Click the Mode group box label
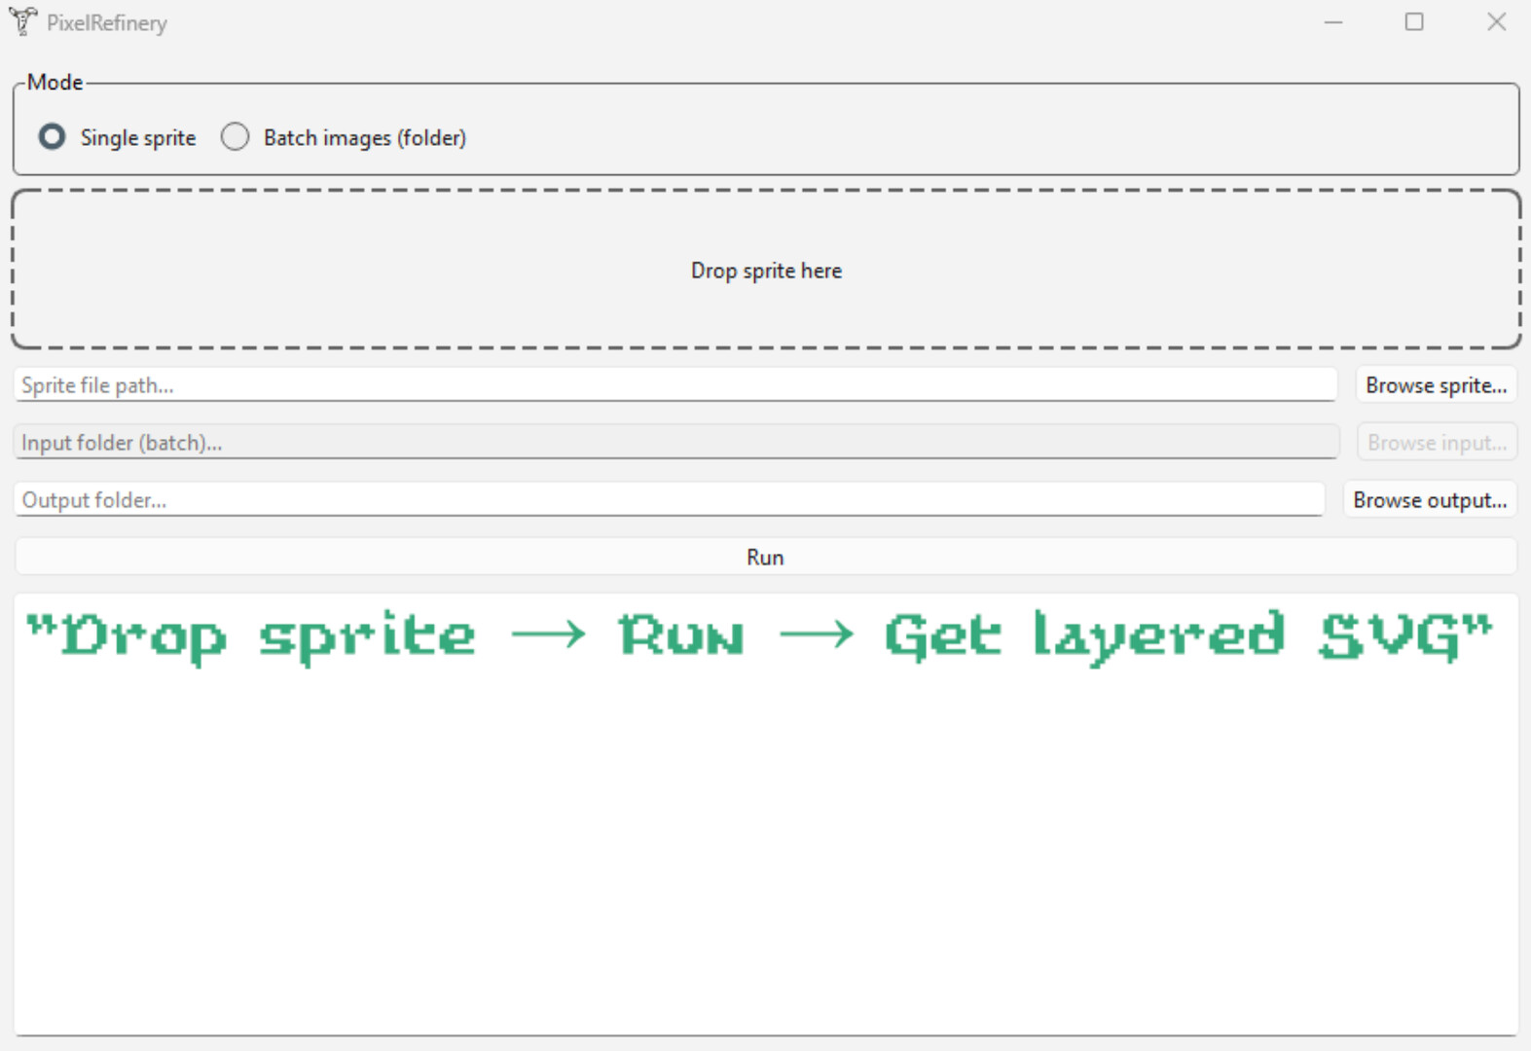Viewport: 1531px width, 1051px height. [55, 83]
